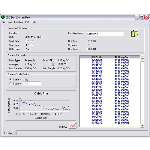Click the Max Sample value 0.35 mg/m3

point(31,68)
